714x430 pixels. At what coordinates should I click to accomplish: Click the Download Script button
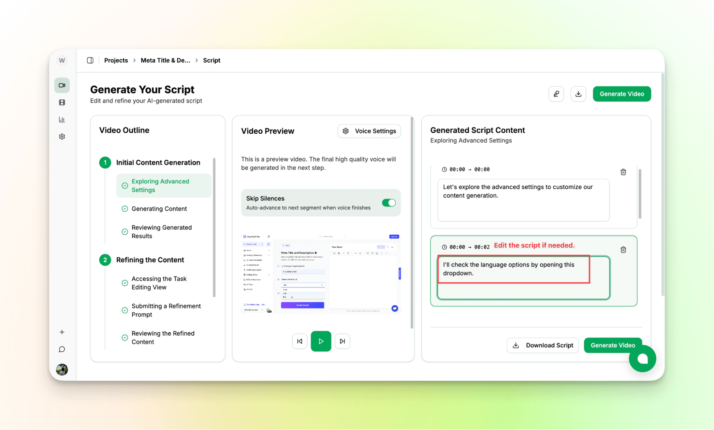(x=543, y=345)
